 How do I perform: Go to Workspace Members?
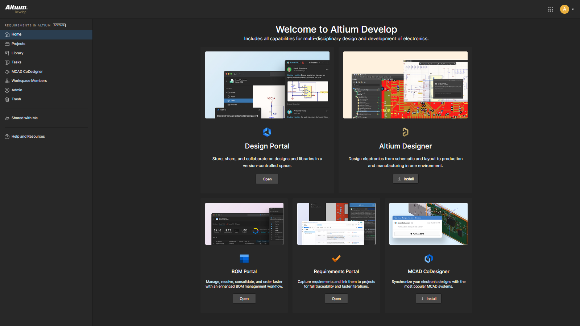pos(29,81)
